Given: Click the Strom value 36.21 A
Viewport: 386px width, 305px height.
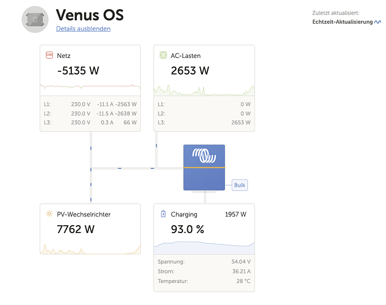Looking at the screenshot, I should tap(241, 271).
